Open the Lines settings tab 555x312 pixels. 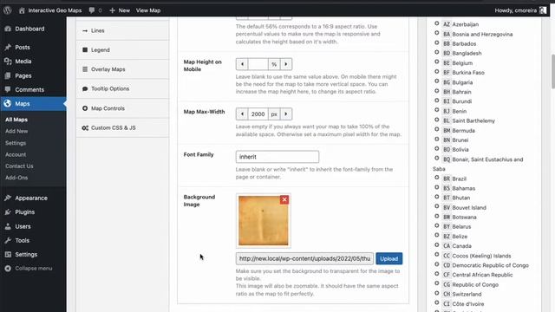[122, 31]
